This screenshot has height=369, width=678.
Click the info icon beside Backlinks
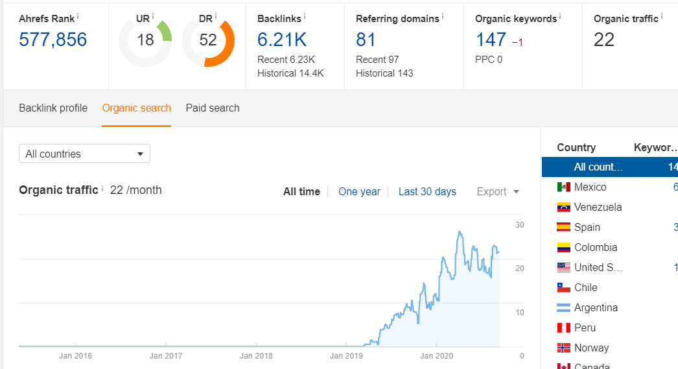pos(305,16)
